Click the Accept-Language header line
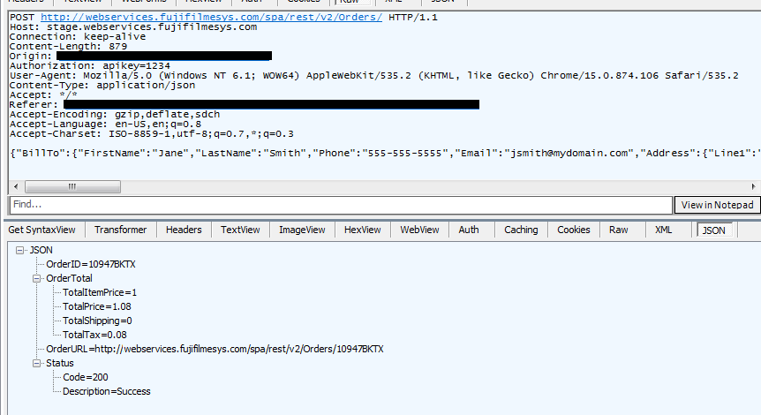 105,124
